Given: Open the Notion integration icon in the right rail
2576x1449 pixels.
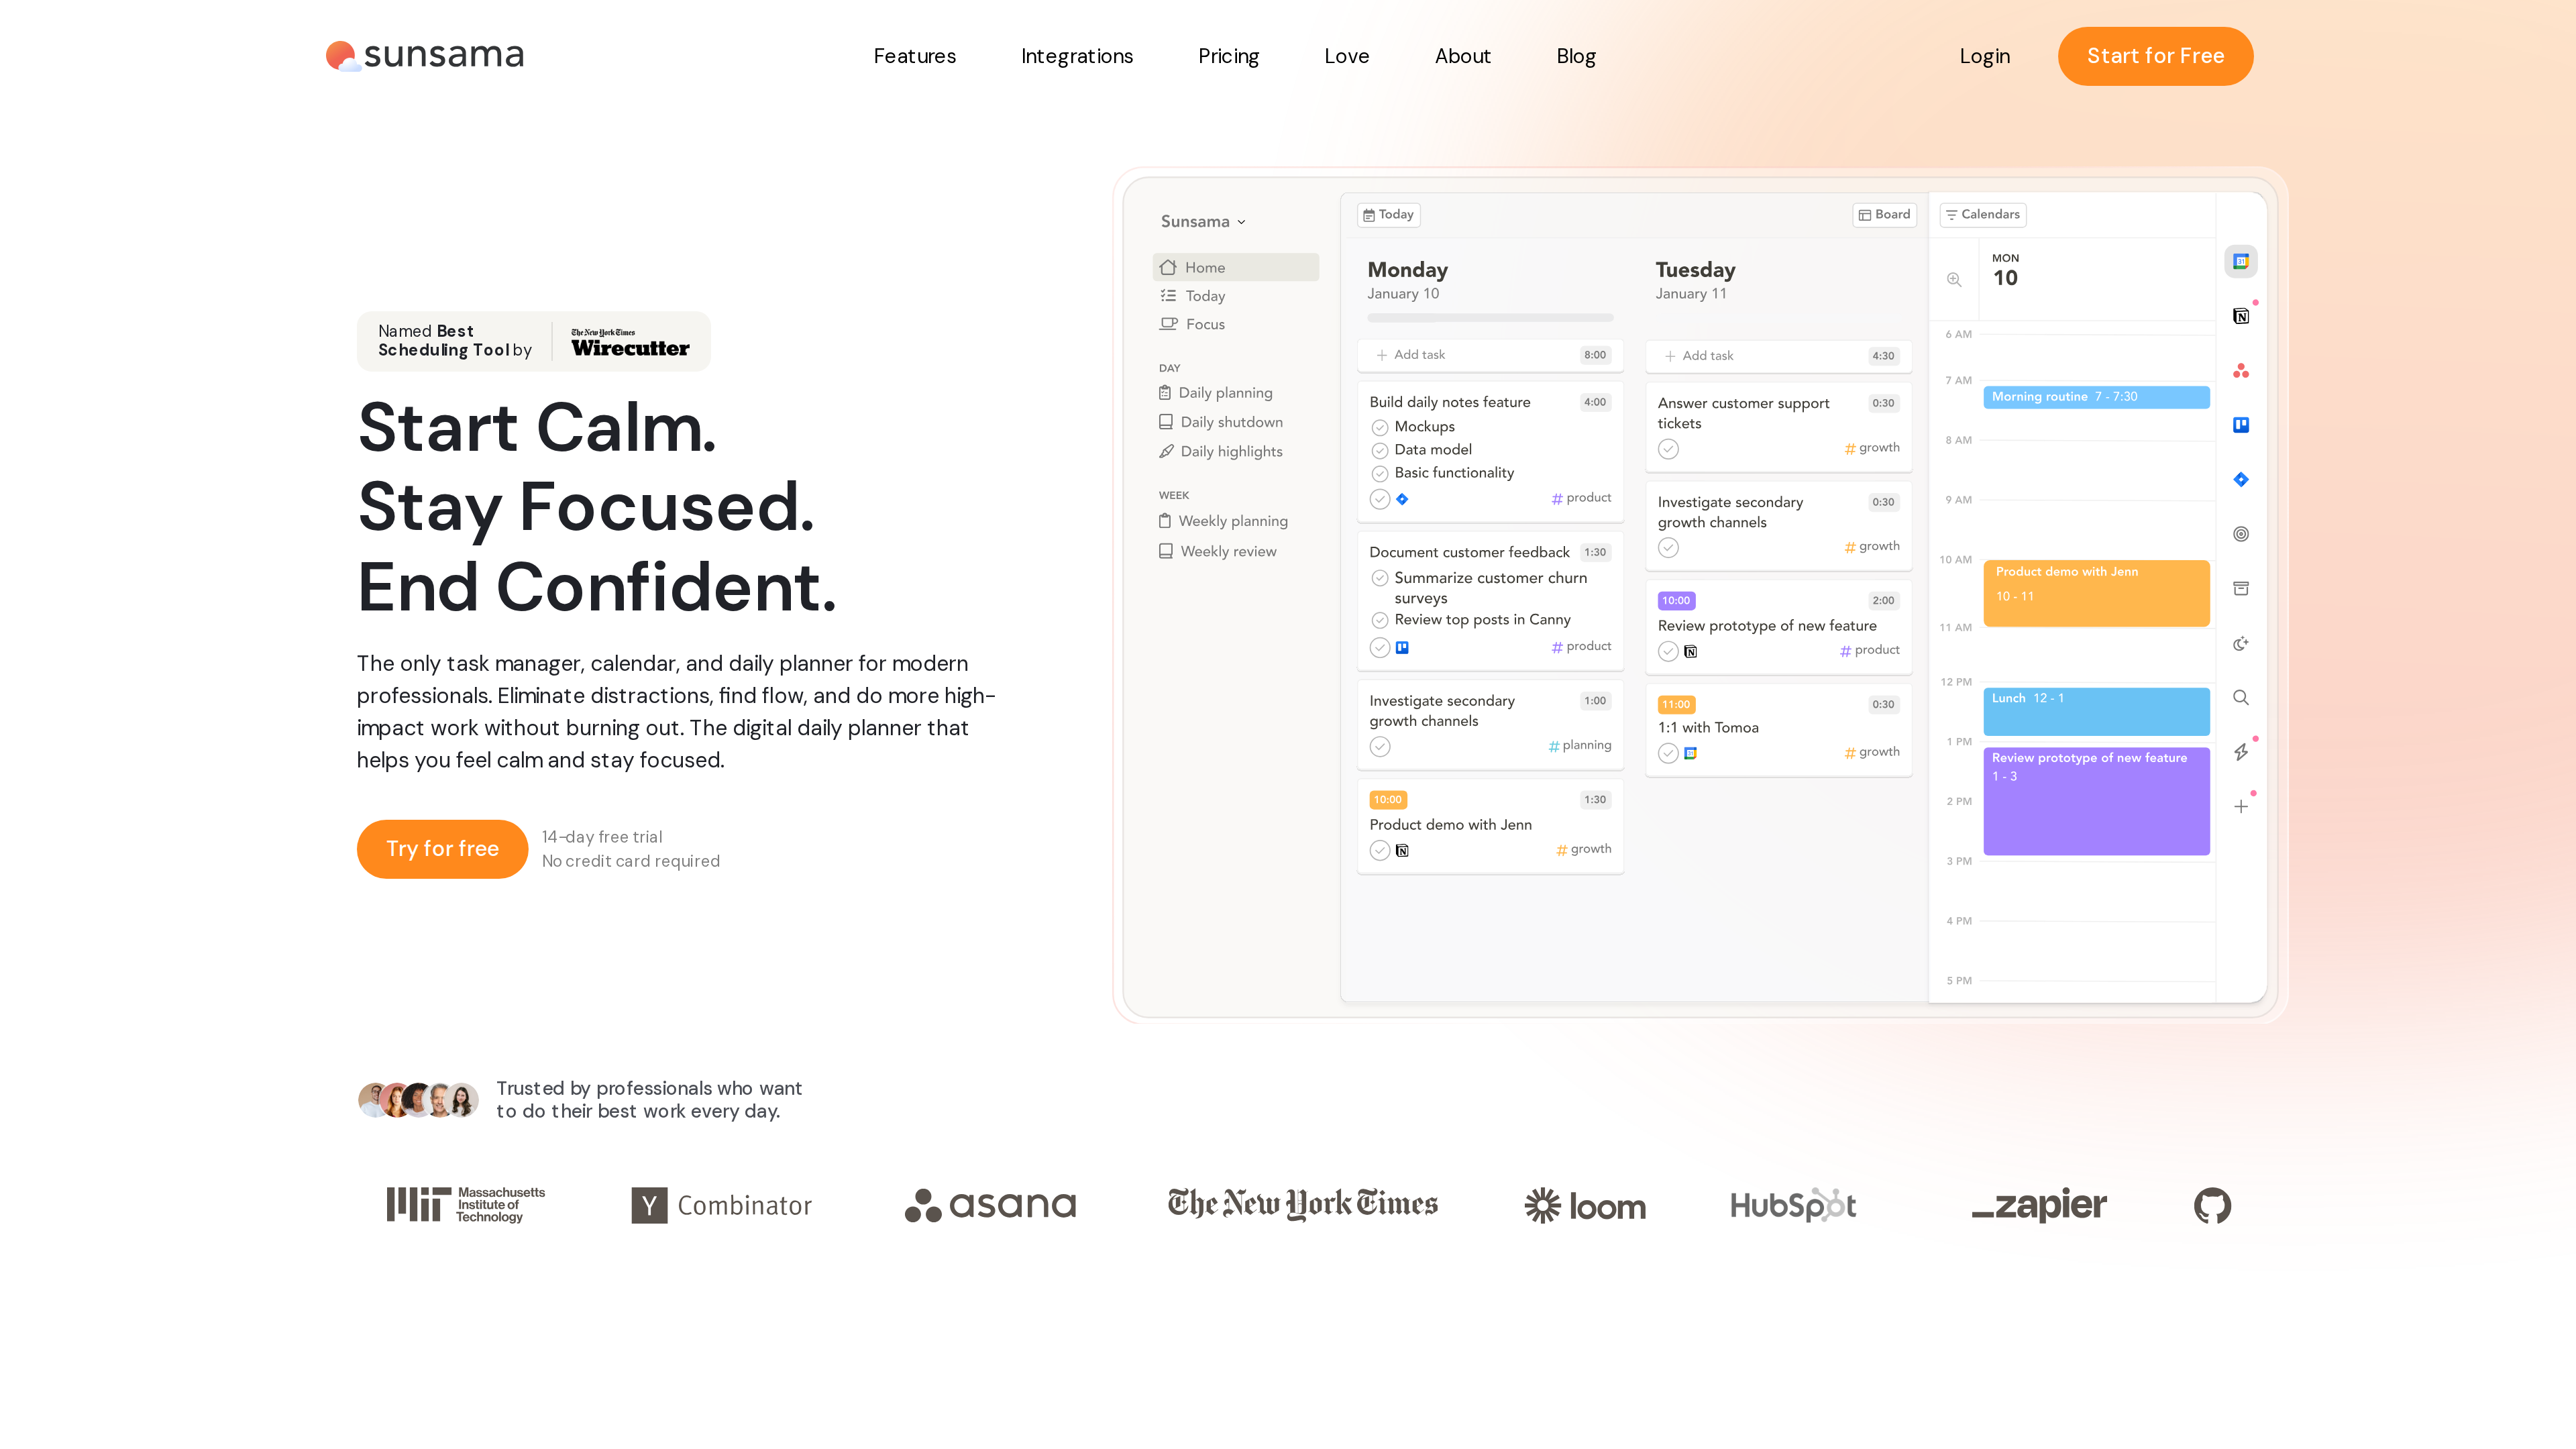Looking at the screenshot, I should (2241, 316).
